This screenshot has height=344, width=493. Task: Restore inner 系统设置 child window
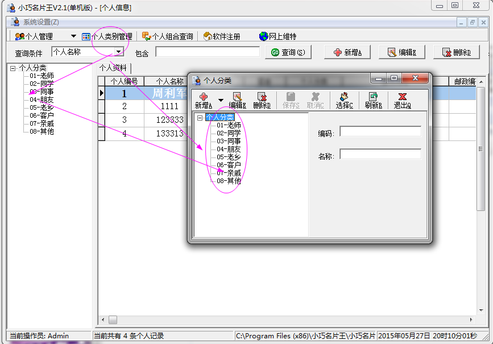pyautogui.click(x=473, y=22)
